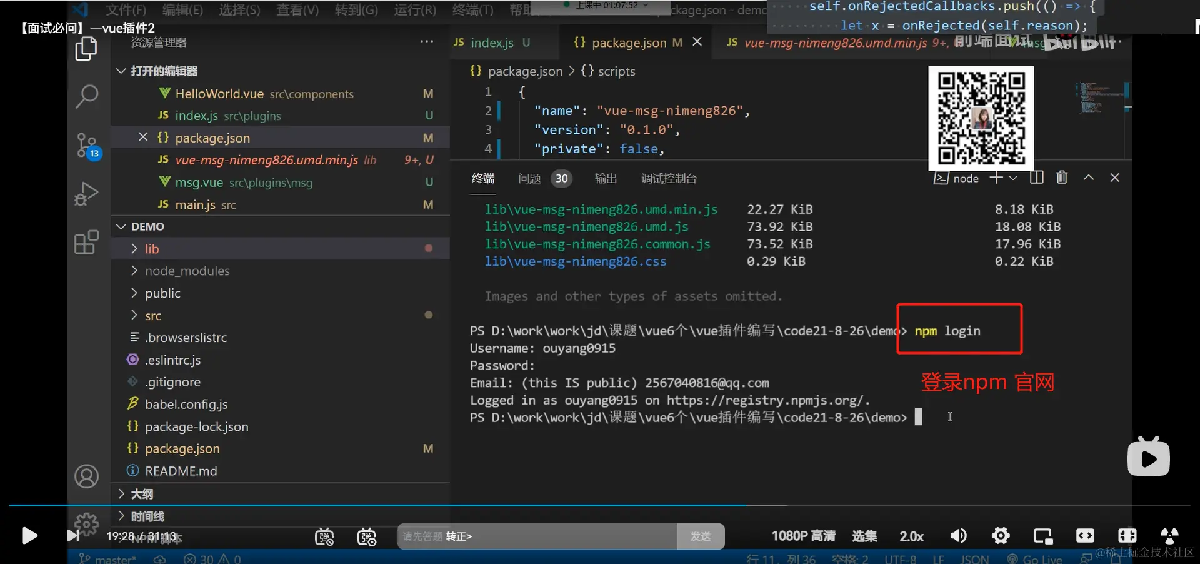Viewport: 1200px width, 564px height.
Task: Open babel.config.js in the file tree
Action: tap(280, 405)
